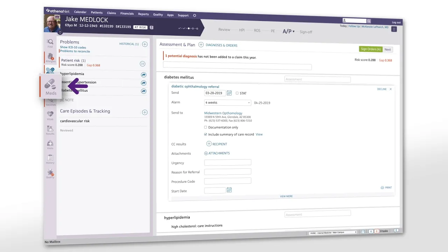The image size is (448, 252).
Task: Click the Urgency input field
Action: [227, 162]
